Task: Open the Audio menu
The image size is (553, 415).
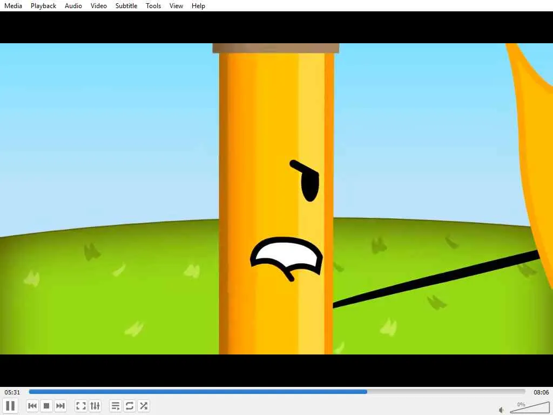Action: [73, 5]
